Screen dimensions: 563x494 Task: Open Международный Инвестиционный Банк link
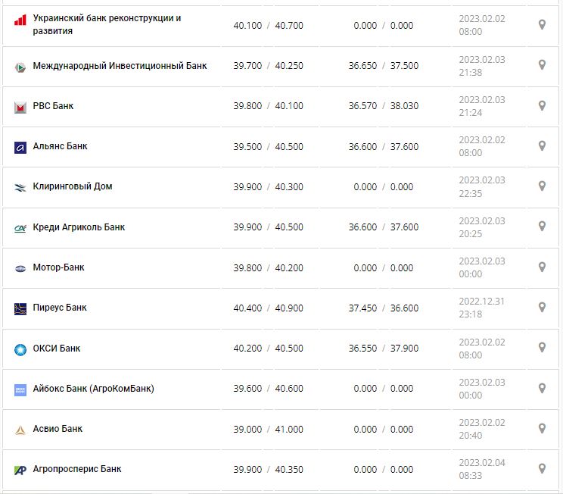click(x=120, y=66)
